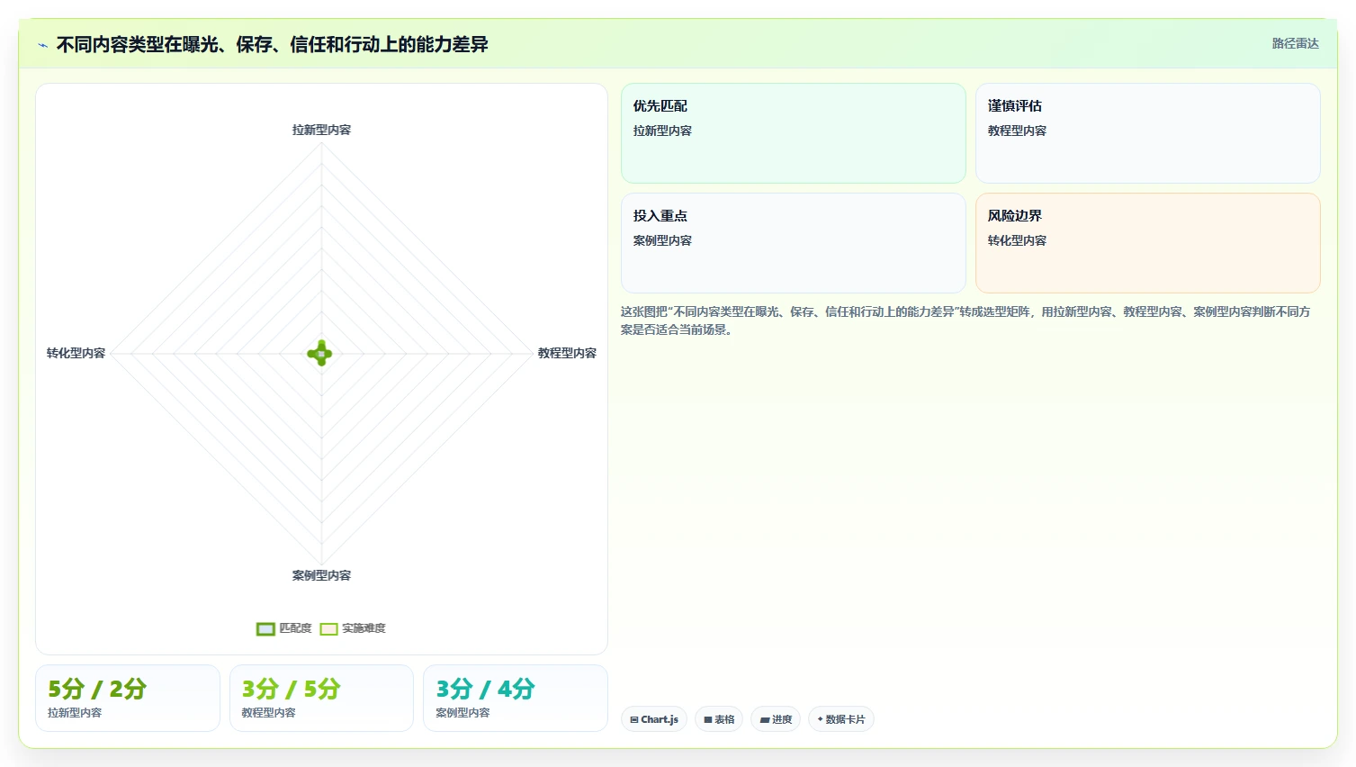Open the 风险边界 card
Screen dimensions: 1356x767
pyautogui.click(x=1148, y=243)
